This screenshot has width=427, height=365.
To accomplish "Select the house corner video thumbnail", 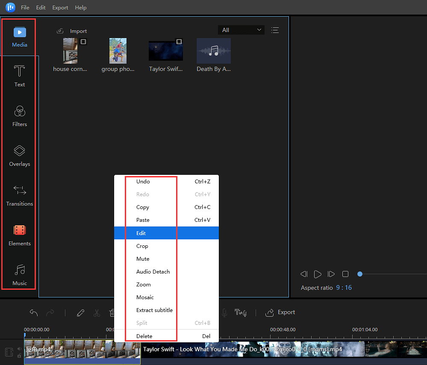I will click(x=70, y=50).
